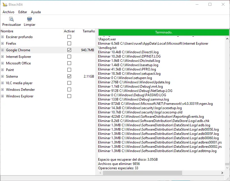230x181 pixels.
Task: Click the 2.11GB size value
Action: [89, 76]
